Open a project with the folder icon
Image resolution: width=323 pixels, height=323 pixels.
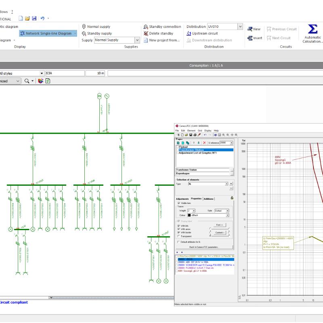27,18
